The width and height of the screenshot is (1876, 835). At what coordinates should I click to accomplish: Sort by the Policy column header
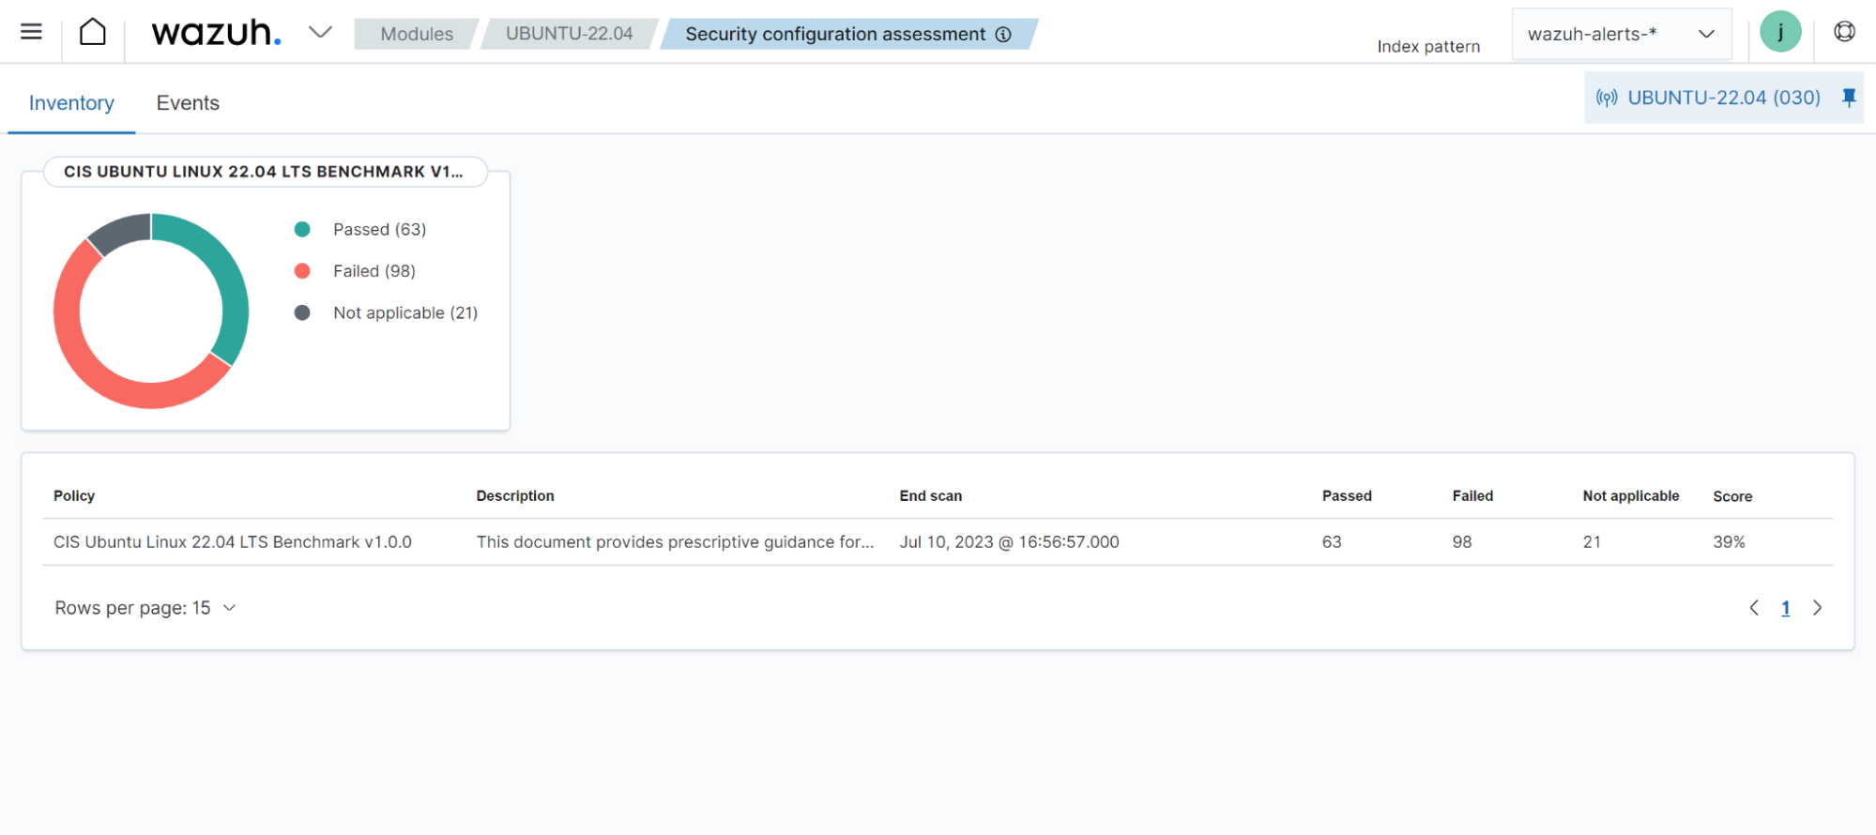coord(74,495)
